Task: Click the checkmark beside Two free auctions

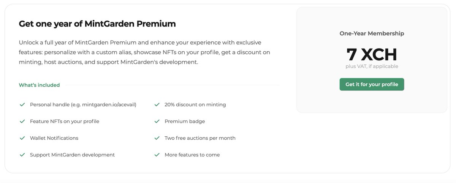Action: tap(157, 138)
